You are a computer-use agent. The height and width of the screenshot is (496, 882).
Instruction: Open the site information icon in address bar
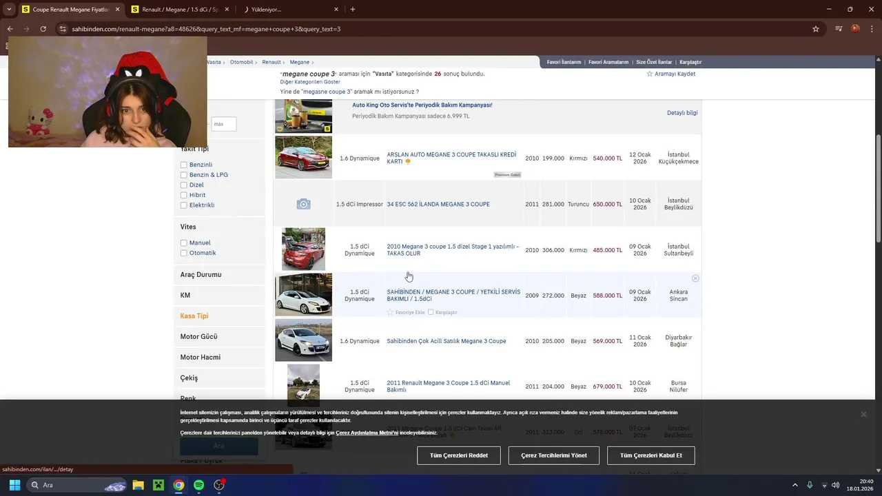point(63,29)
